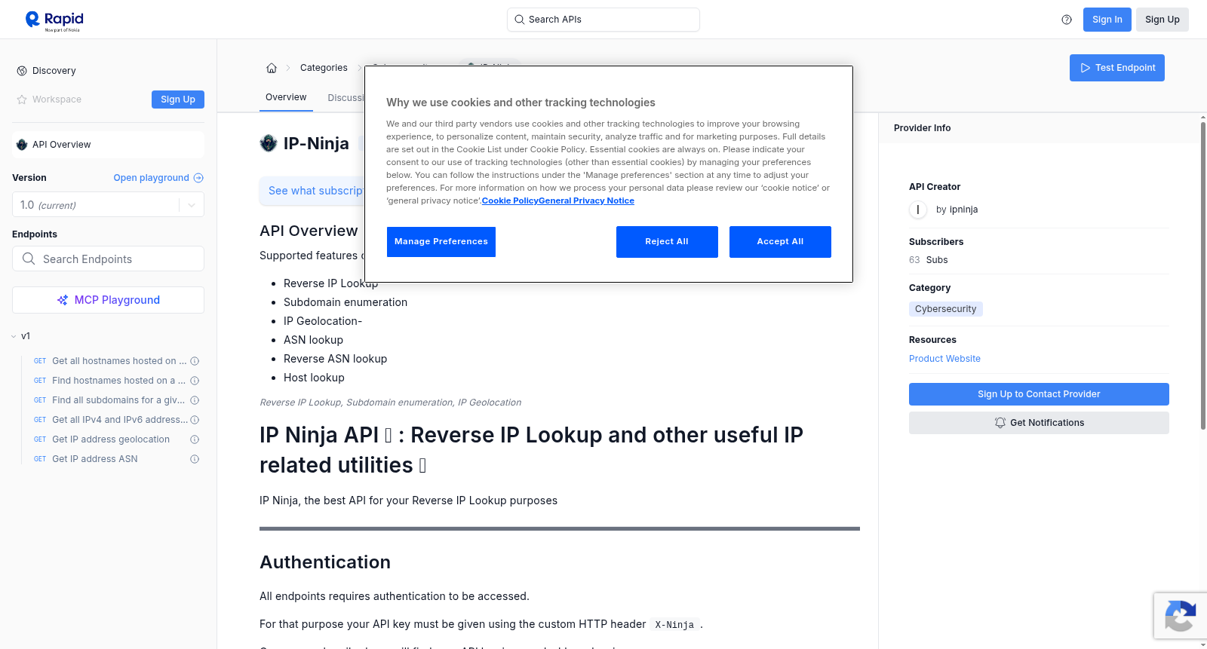The width and height of the screenshot is (1207, 649).
Task: Click the Workspace star icon
Action: click(22, 99)
